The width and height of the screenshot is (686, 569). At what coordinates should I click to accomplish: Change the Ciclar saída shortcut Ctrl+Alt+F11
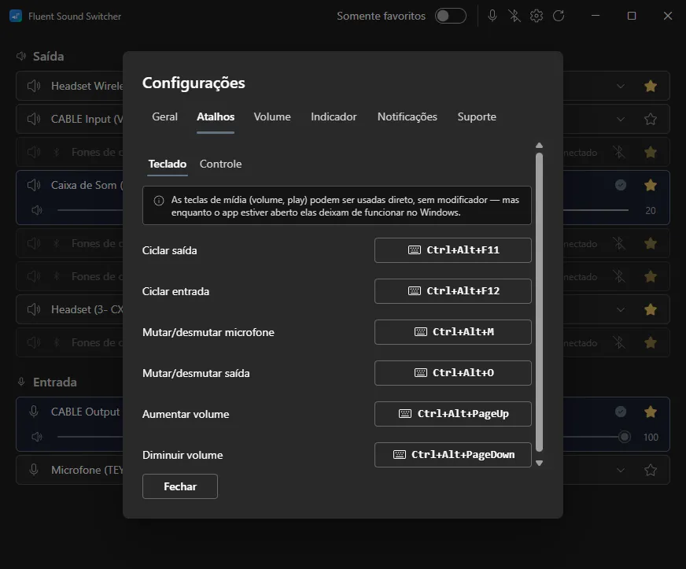(x=453, y=250)
